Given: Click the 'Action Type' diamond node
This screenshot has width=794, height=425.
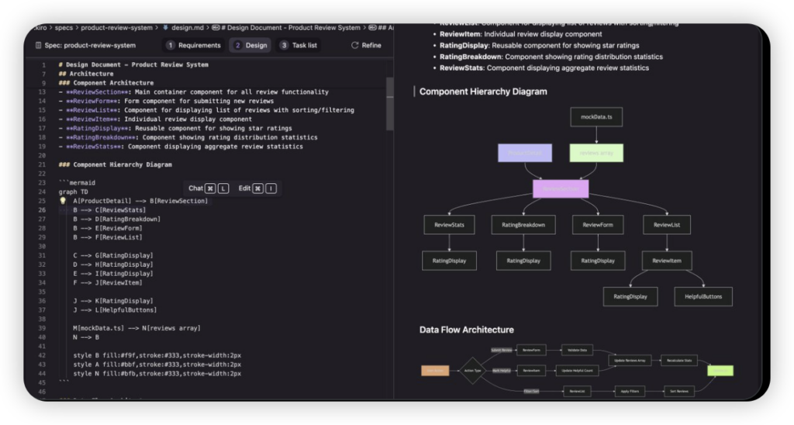Looking at the screenshot, I should 473,371.
